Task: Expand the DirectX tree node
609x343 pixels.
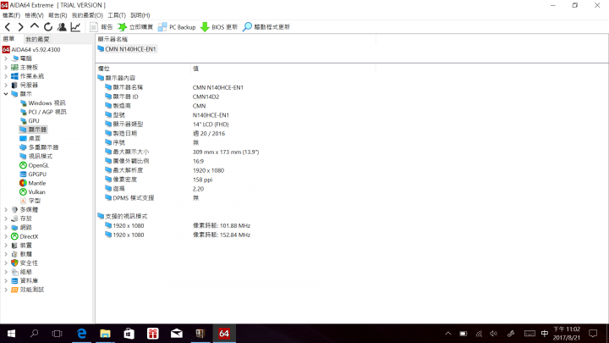Action: coord(6,236)
